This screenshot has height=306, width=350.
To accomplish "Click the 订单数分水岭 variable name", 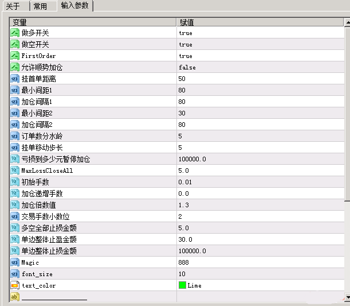I will [x=42, y=136].
